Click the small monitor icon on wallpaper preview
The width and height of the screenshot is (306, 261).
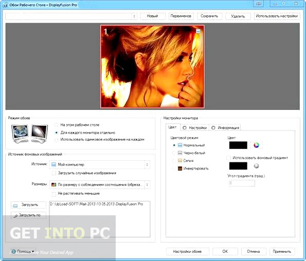[198, 31]
